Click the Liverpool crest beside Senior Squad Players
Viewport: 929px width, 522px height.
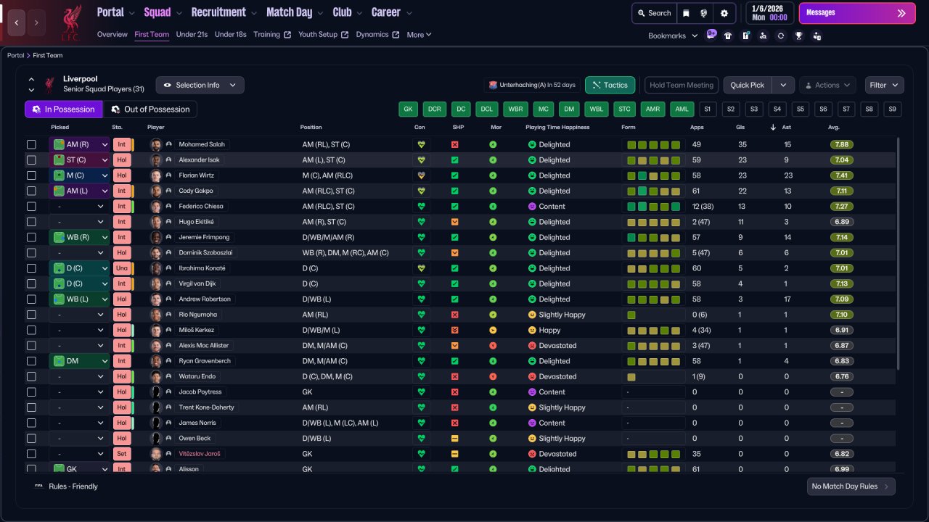click(x=49, y=84)
